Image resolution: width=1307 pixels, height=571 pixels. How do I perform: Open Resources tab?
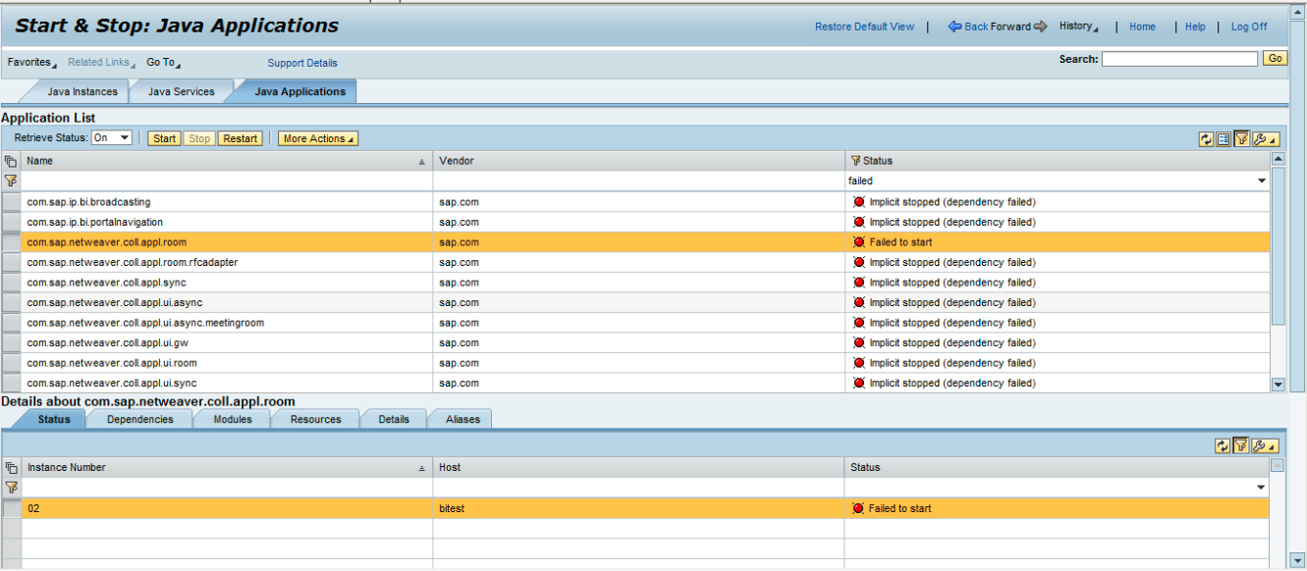click(x=316, y=419)
